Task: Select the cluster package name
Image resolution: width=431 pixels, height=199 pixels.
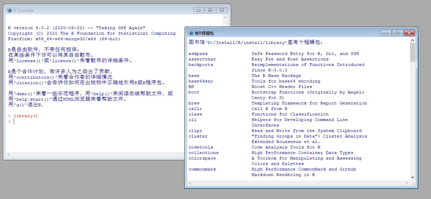Action: 198,136
